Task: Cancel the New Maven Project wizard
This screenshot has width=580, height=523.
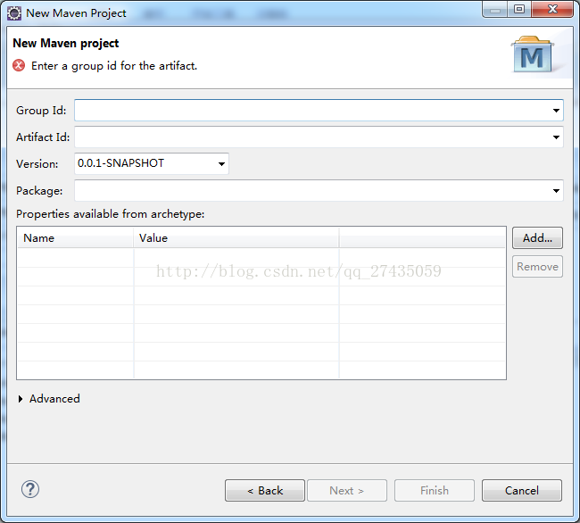Action: [522, 491]
